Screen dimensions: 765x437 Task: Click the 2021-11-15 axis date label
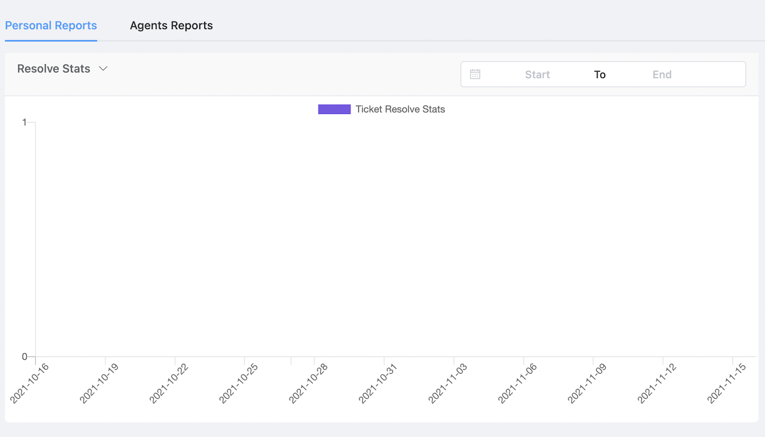point(726,383)
